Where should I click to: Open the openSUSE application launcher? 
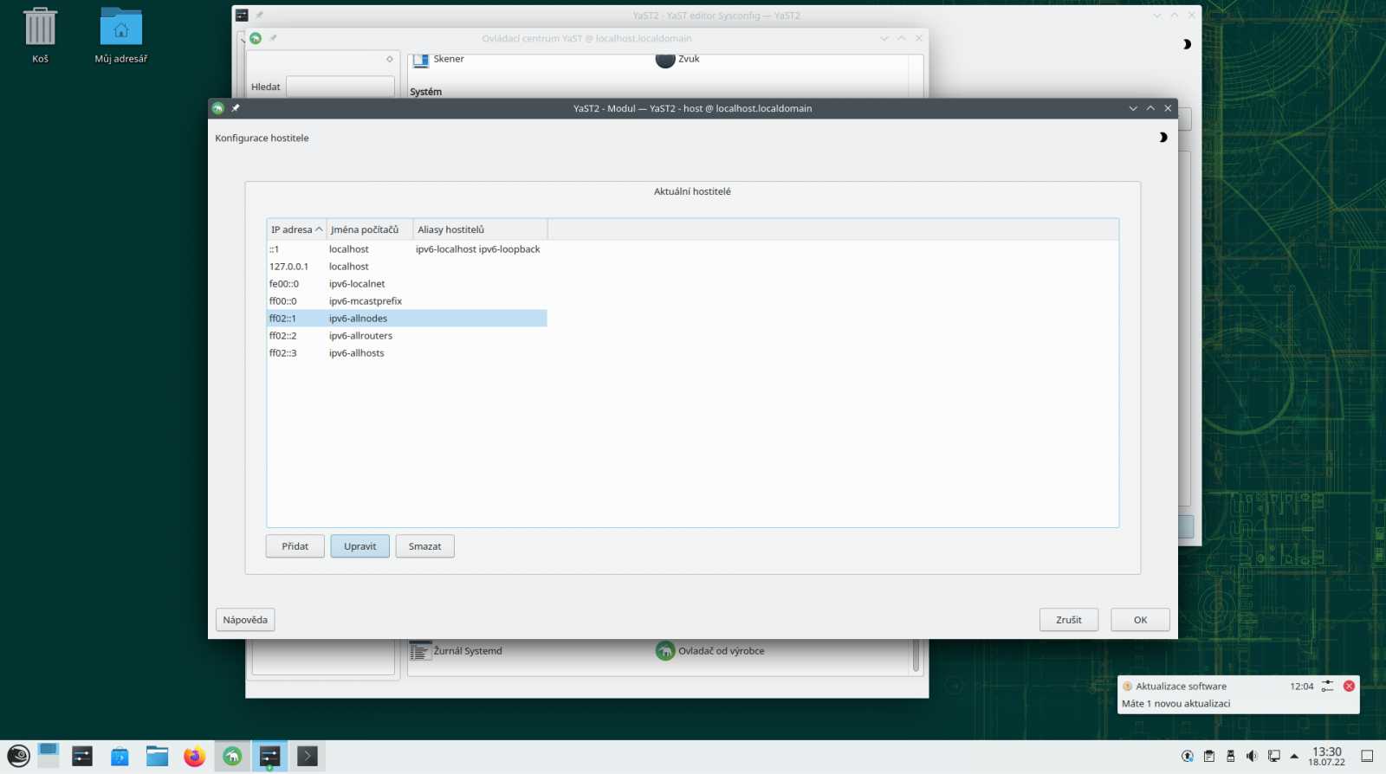coord(18,756)
